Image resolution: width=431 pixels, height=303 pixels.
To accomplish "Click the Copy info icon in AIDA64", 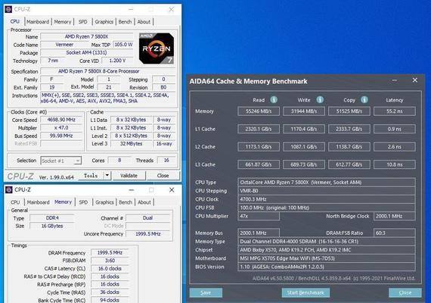I will [x=364, y=100].
